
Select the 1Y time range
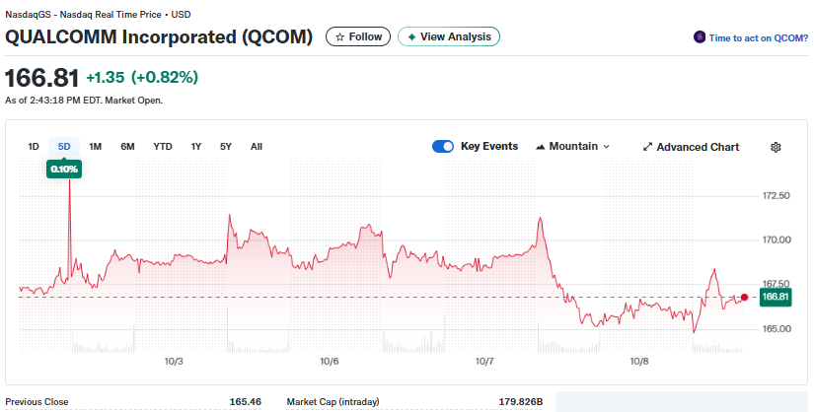[x=196, y=147]
